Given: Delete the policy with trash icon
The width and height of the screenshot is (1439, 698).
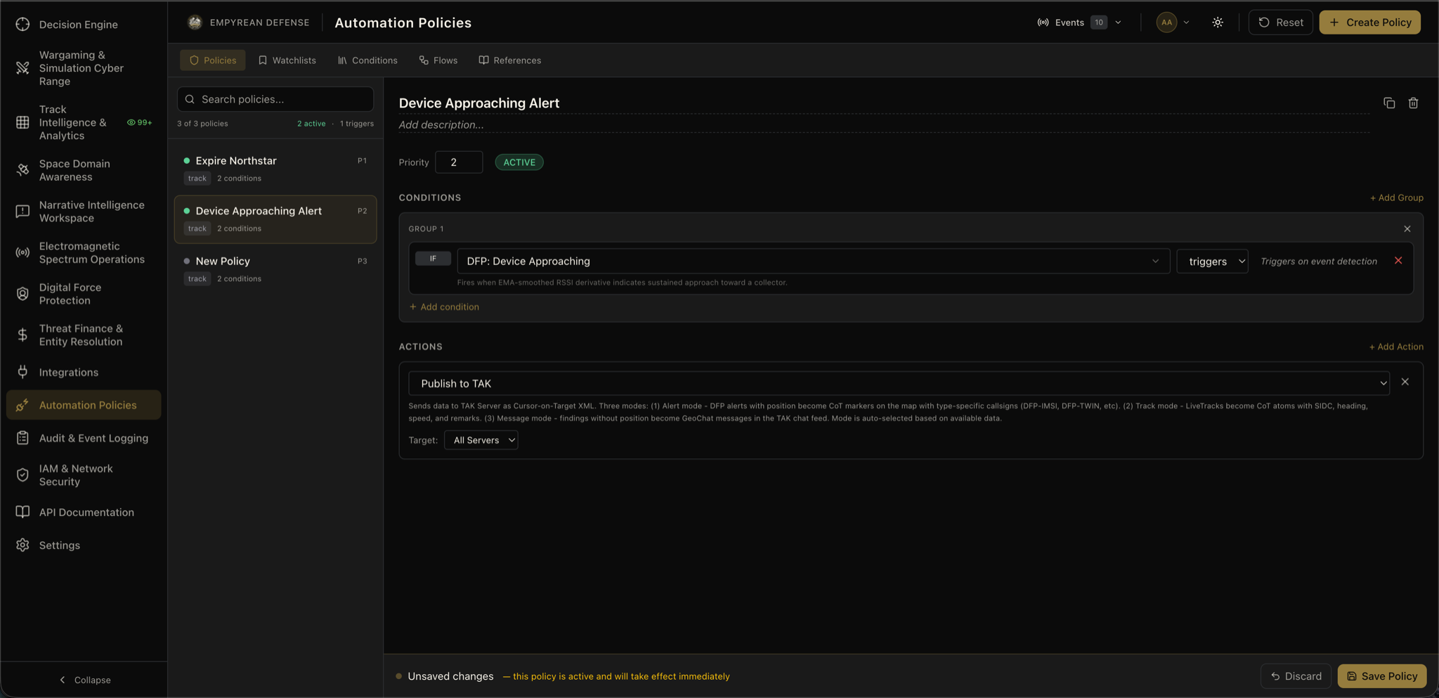Looking at the screenshot, I should [x=1413, y=103].
